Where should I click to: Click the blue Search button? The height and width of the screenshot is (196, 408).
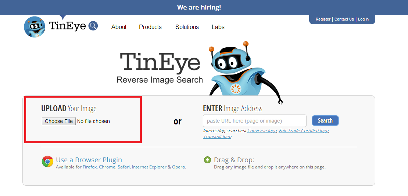tap(325, 121)
